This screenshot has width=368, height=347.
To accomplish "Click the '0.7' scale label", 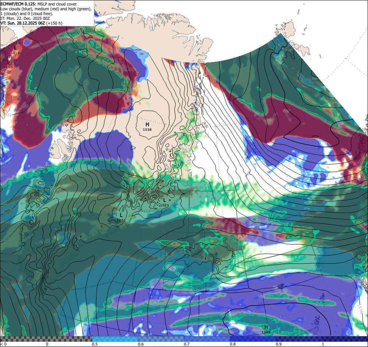I will click(187, 344).
